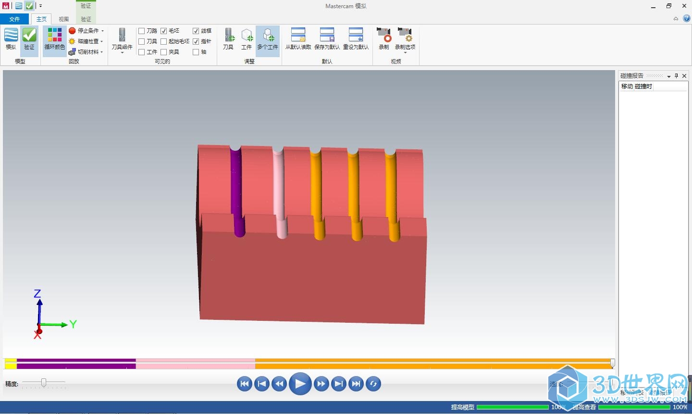Click the timeline end position handle
Image resolution: width=692 pixels, height=414 pixels.
tap(613, 363)
